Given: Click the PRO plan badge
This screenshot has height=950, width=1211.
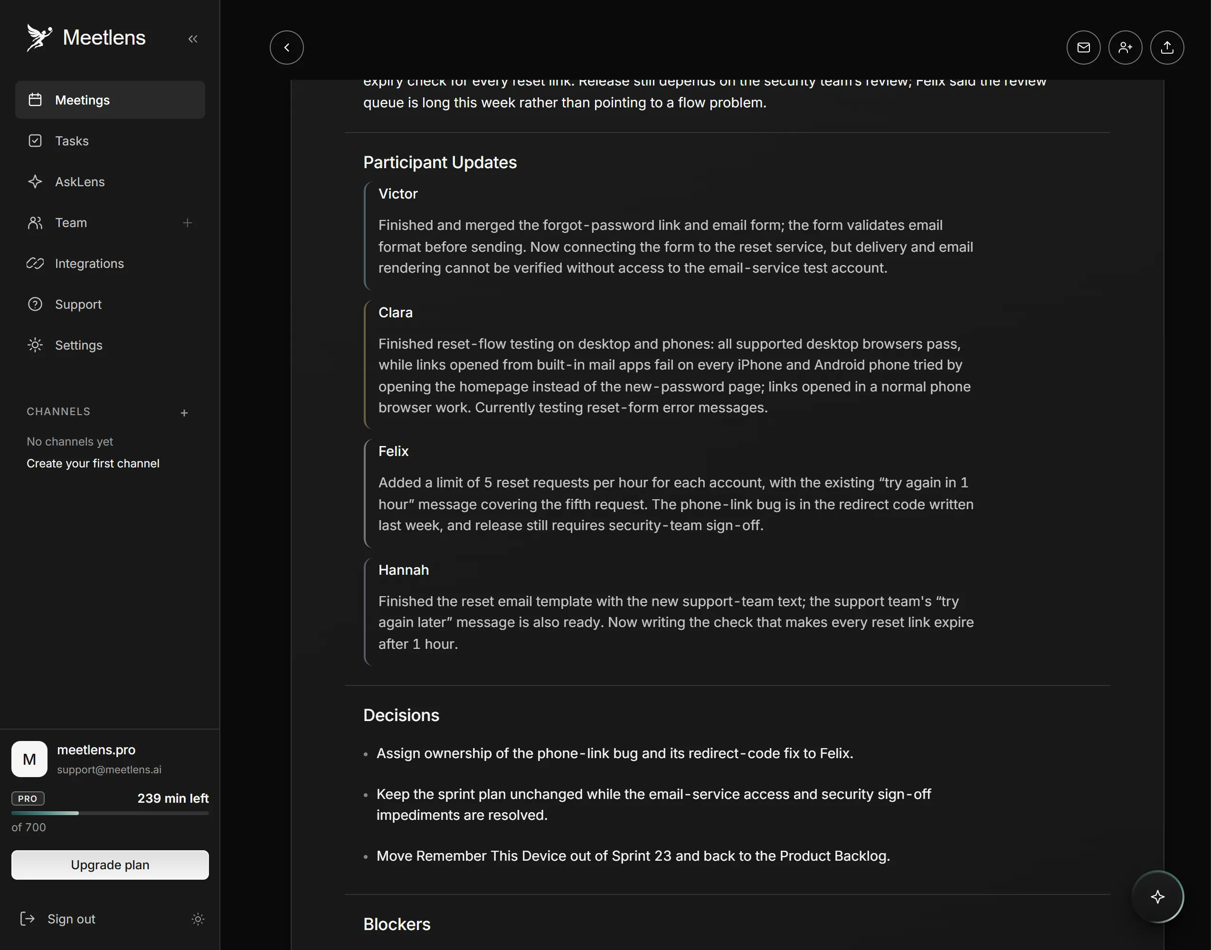Looking at the screenshot, I should (28, 798).
